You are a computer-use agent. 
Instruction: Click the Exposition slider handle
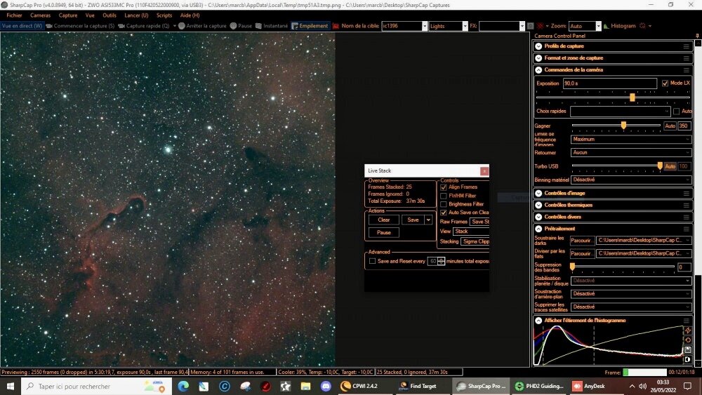(633, 97)
